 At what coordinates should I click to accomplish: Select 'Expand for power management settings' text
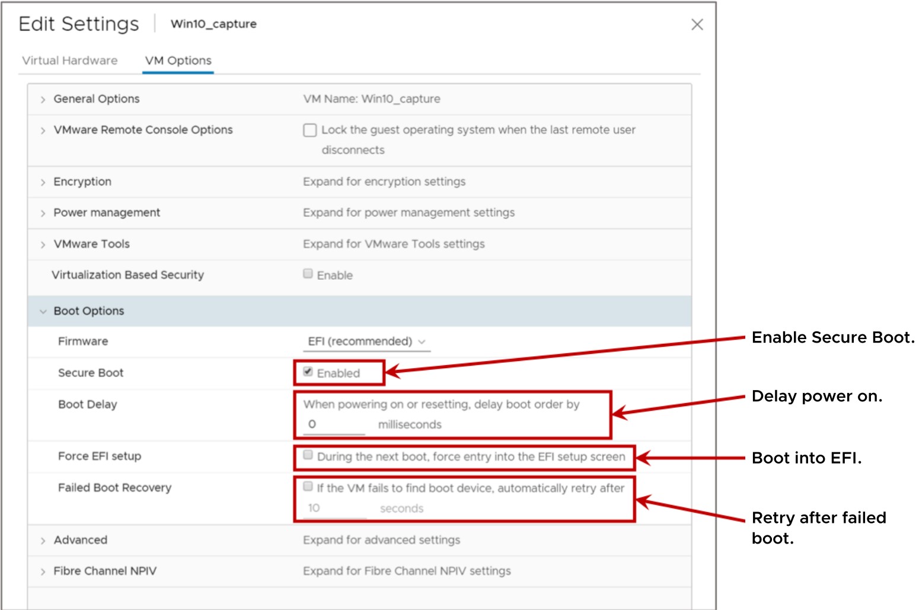408,212
